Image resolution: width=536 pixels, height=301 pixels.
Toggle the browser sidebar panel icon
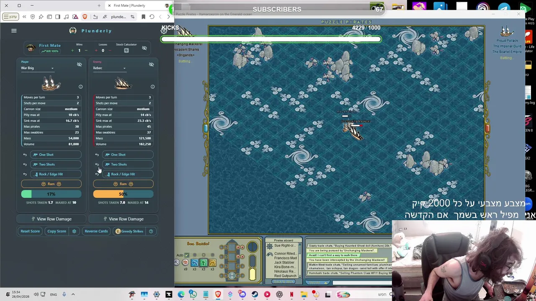point(57,17)
